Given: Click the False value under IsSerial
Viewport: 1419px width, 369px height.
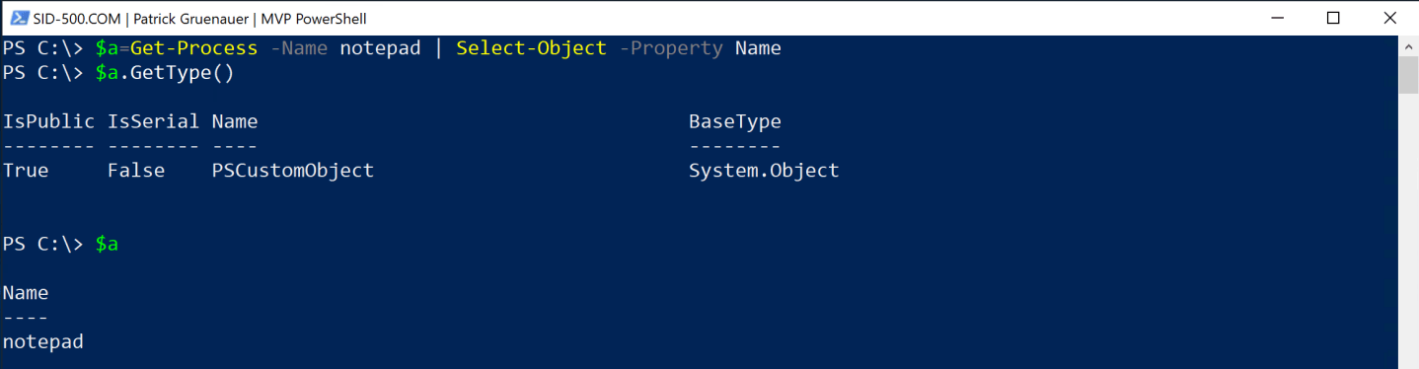Looking at the screenshot, I should tap(136, 171).
